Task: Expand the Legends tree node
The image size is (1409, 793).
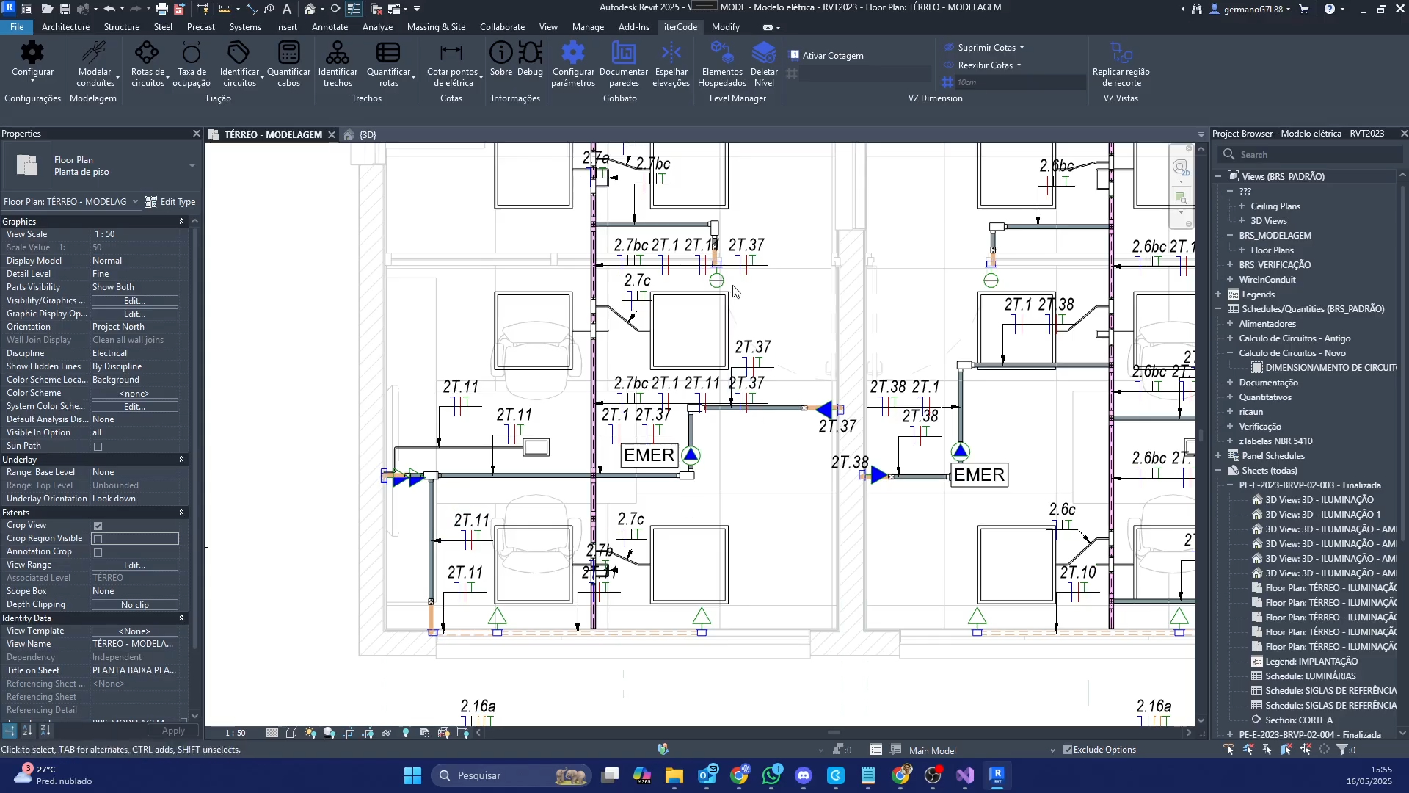Action: (x=1219, y=294)
